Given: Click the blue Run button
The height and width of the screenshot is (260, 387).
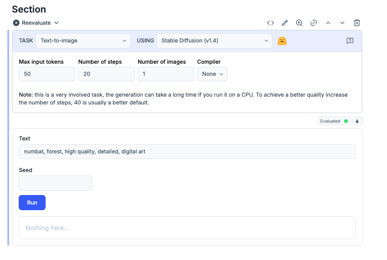Looking at the screenshot, I should click(x=32, y=203).
